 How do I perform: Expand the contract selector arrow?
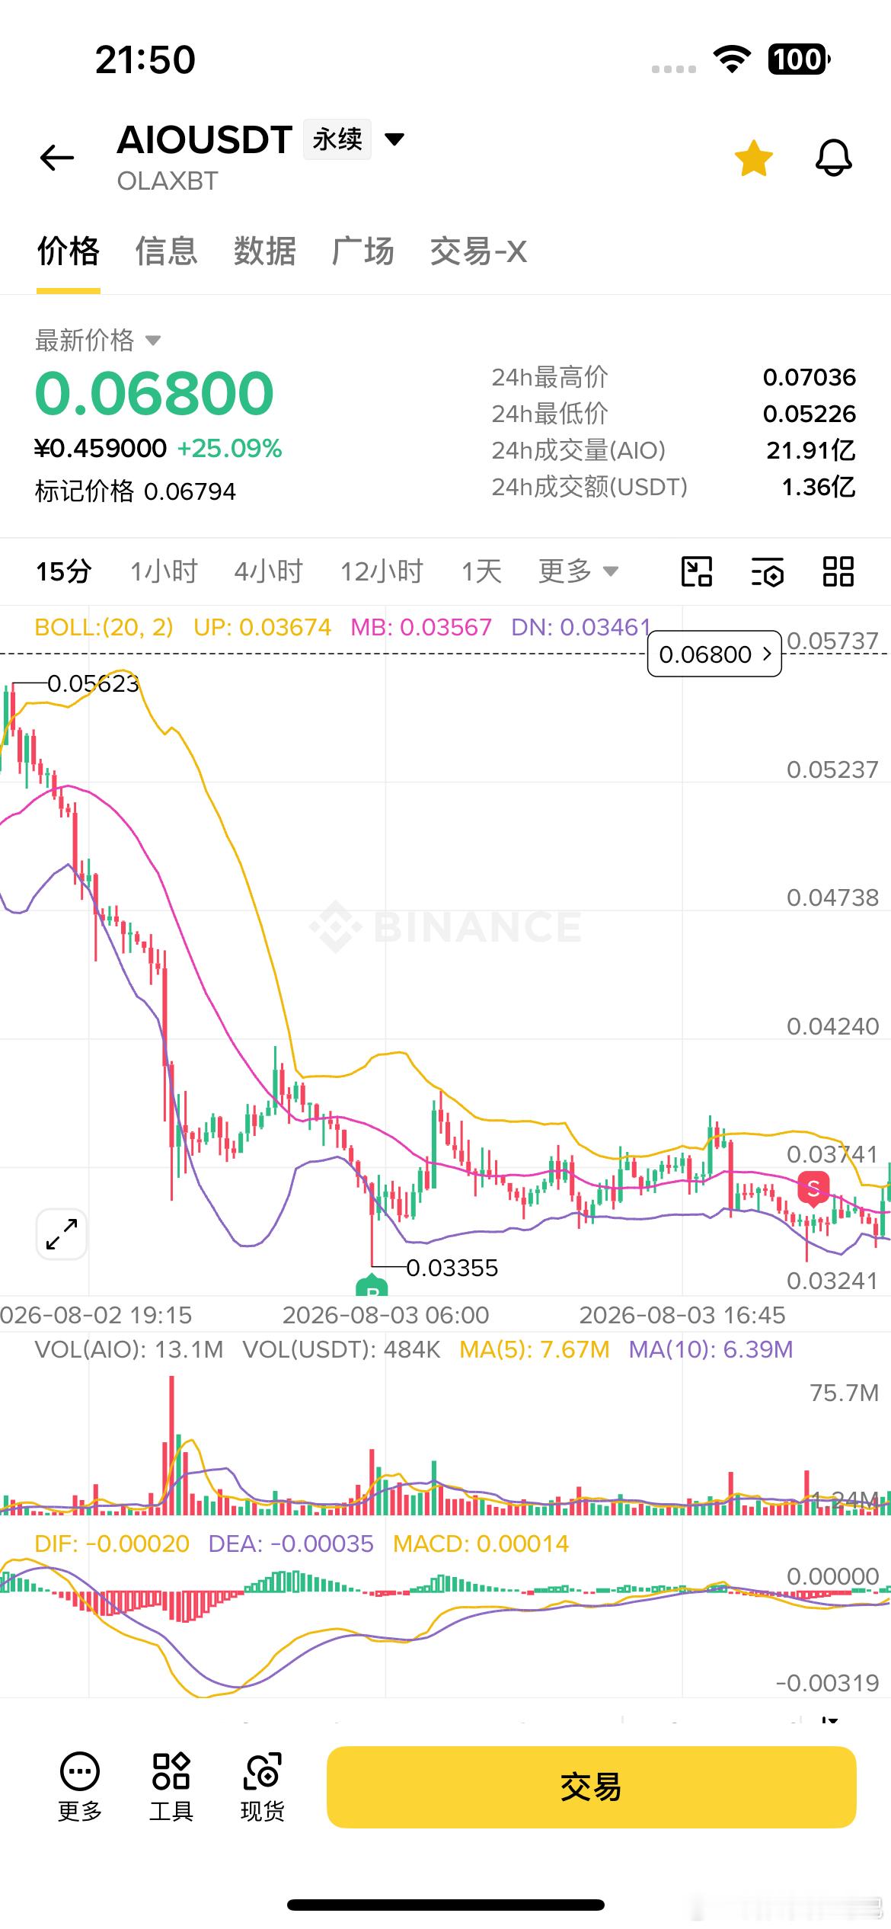(x=394, y=139)
